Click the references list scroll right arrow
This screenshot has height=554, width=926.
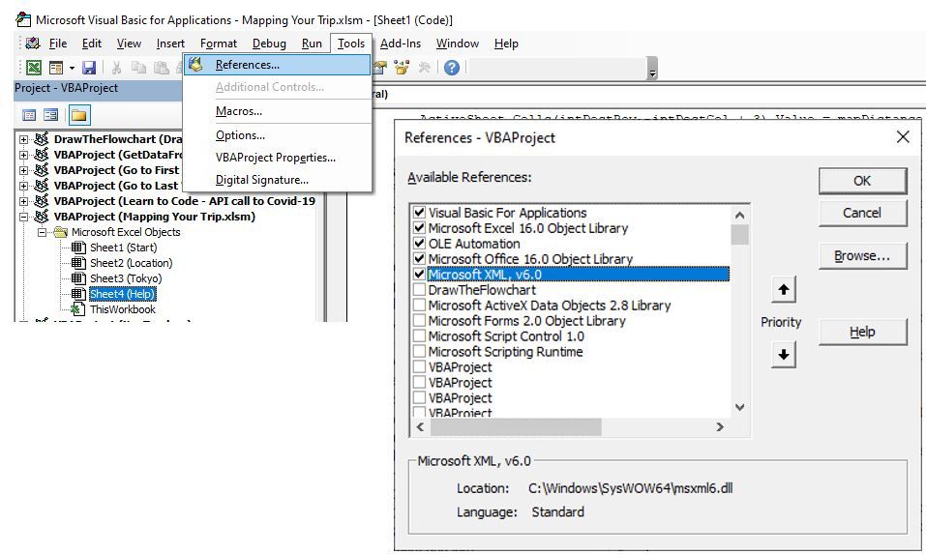tap(720, 426)
